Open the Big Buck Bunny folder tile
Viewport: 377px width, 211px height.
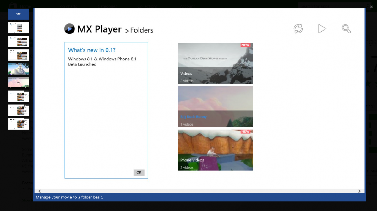tap(216, 107)
